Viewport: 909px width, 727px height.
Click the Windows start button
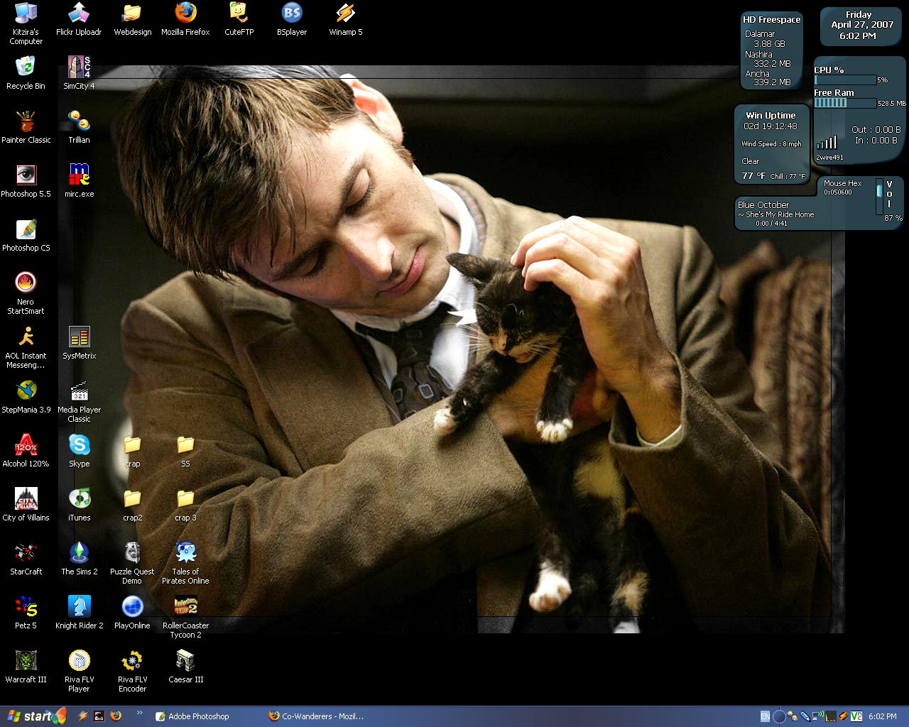pos(34,716)
